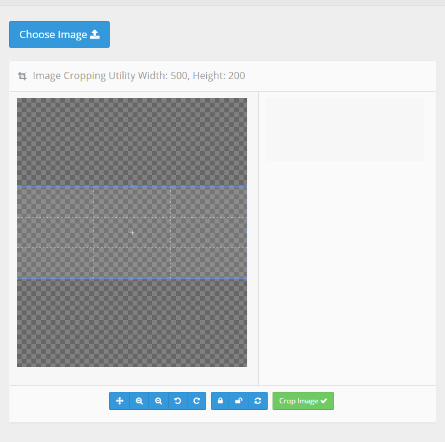Zoom in on the image

[139, 401]
